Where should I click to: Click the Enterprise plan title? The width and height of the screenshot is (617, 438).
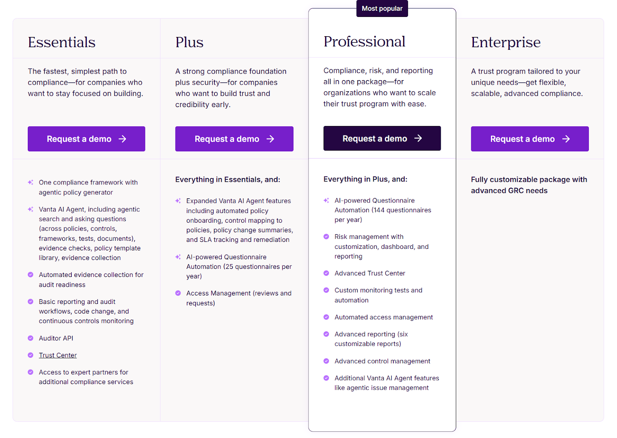[x=506, y=43]
